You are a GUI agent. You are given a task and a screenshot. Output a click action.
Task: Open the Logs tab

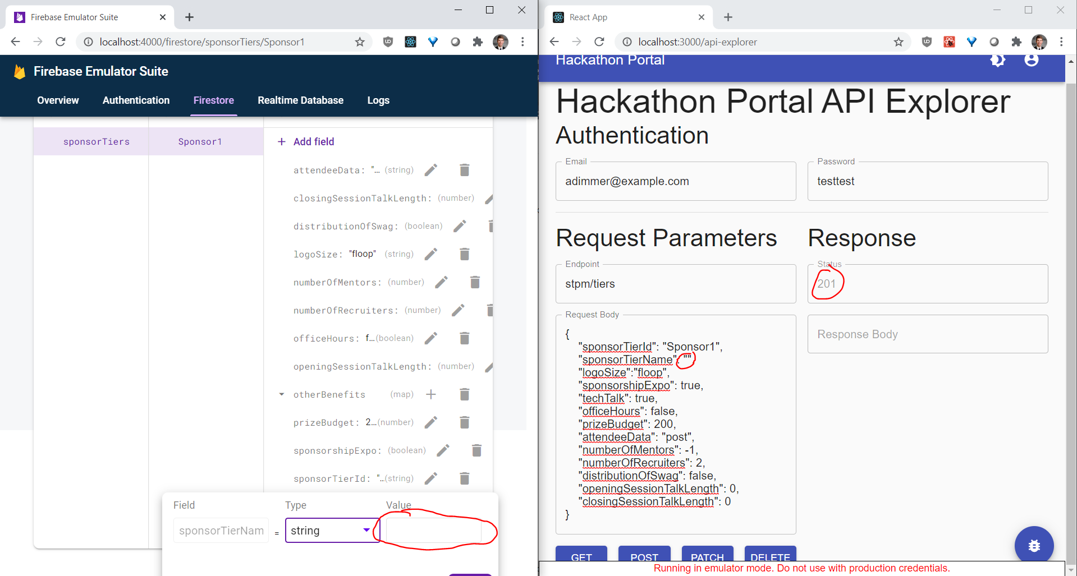(378, 100)
